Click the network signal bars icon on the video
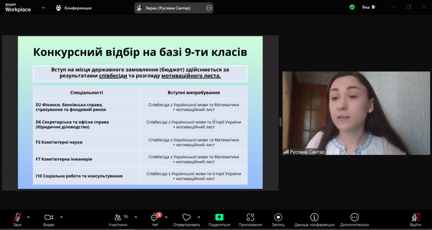 pyautogui.click(x=286, y=152)
